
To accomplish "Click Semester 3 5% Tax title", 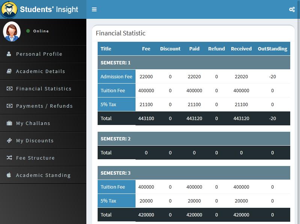I will click(x=116, y=201).
